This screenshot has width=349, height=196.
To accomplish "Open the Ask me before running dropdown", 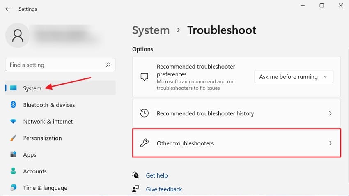I will tap(294, 76).
